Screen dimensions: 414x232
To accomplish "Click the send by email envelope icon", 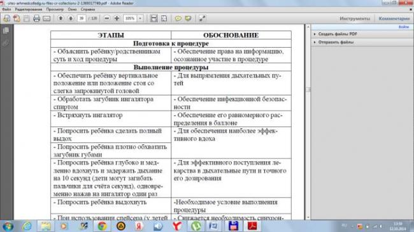I will point(46,18).
